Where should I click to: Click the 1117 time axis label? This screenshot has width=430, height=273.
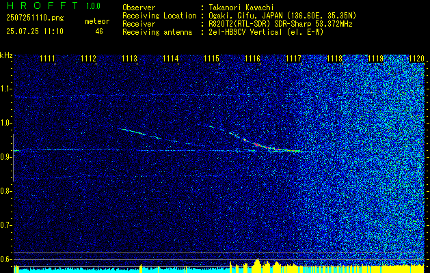[294, 59]
